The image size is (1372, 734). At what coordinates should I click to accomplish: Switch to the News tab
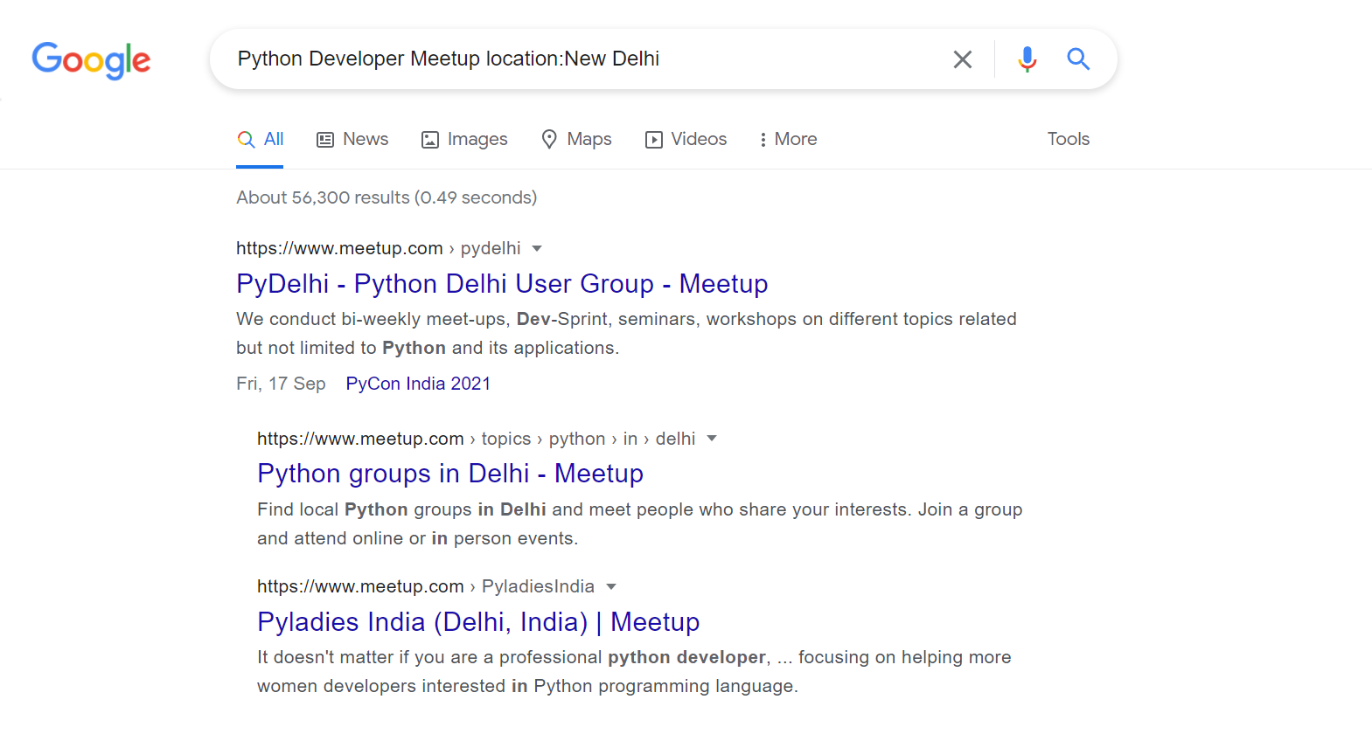(x=352, y=139)
